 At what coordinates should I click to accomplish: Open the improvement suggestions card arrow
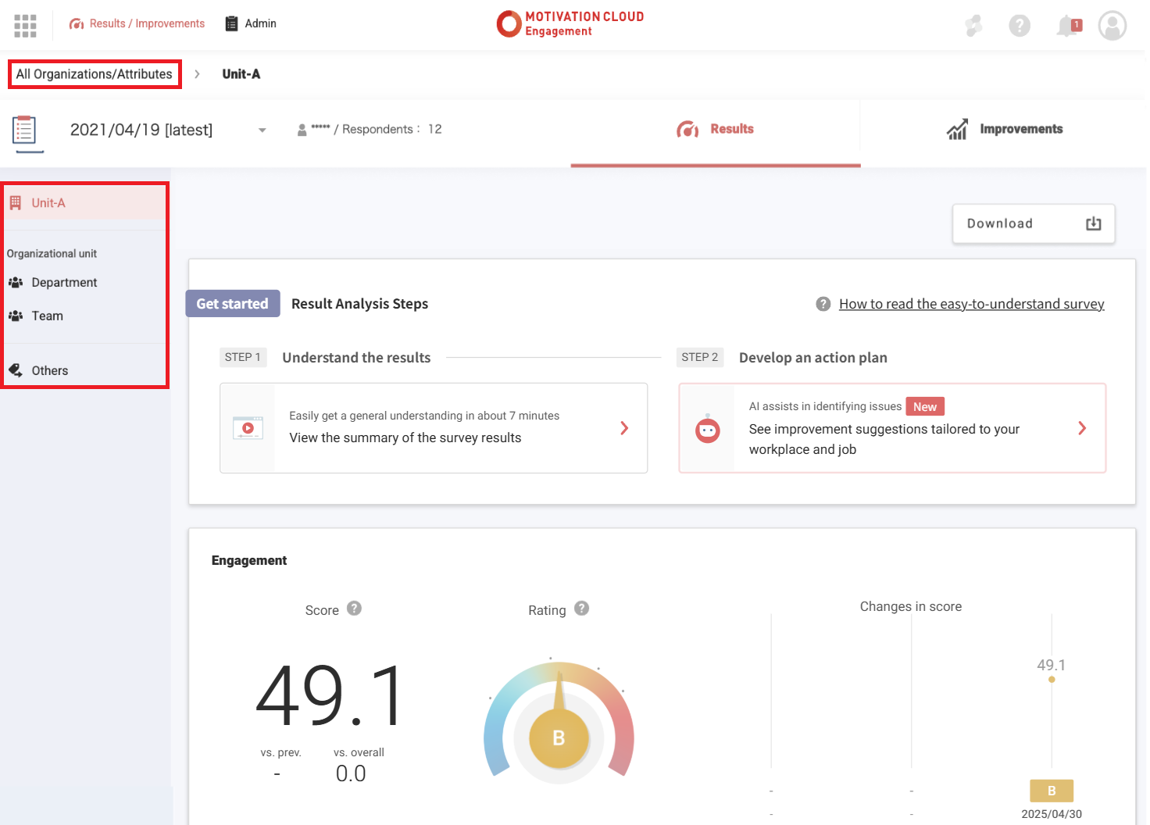(1081, 428)
